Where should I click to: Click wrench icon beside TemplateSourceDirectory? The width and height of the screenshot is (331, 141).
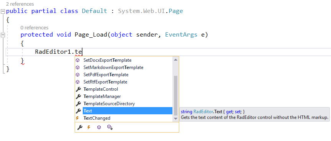[x=78, y=104]
